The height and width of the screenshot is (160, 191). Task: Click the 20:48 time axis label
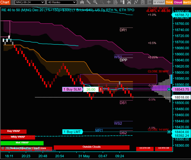(x=43, y=156)
